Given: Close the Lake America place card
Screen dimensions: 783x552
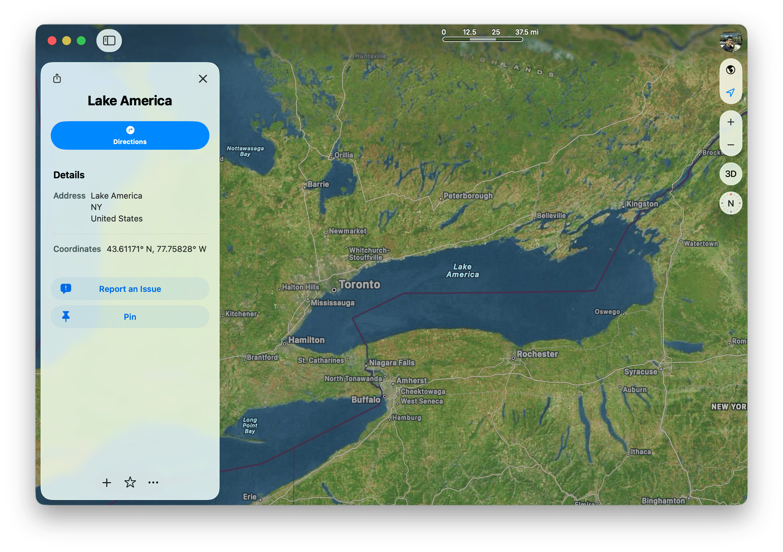Looking at the screenshot, I should tap(203, 79).
